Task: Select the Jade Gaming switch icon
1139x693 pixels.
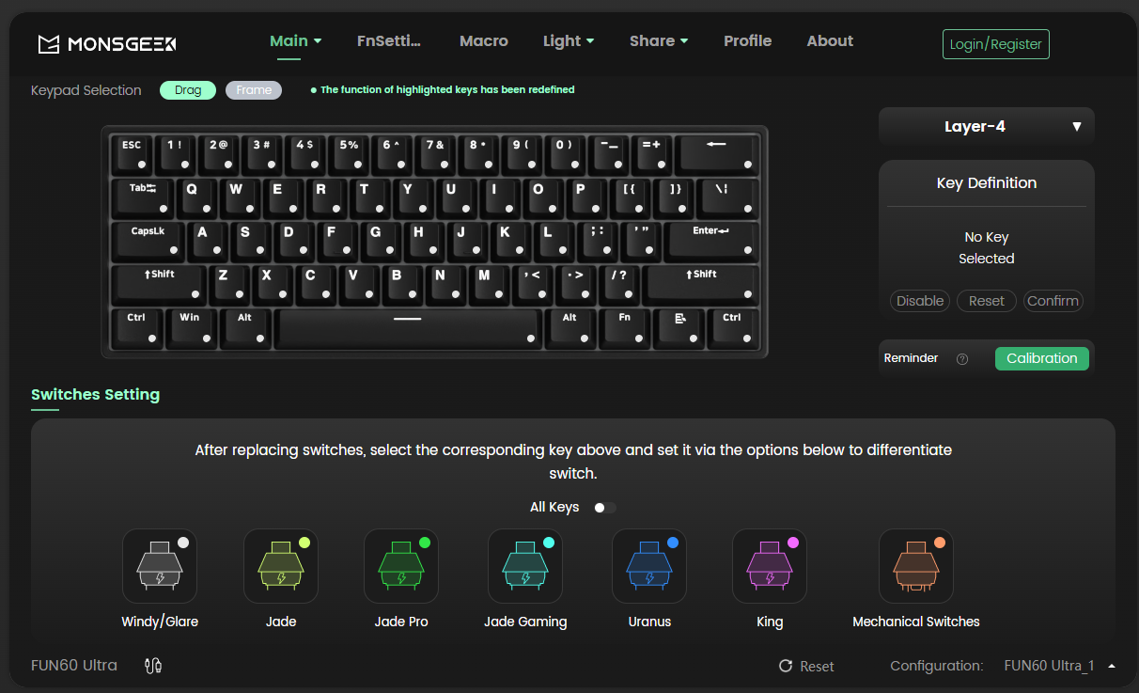Action: pyautogui.click(x=525, y=566)
